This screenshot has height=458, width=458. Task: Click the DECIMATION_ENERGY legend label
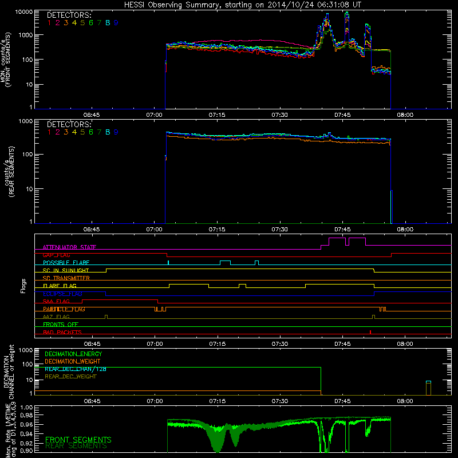tap(73, 354)
